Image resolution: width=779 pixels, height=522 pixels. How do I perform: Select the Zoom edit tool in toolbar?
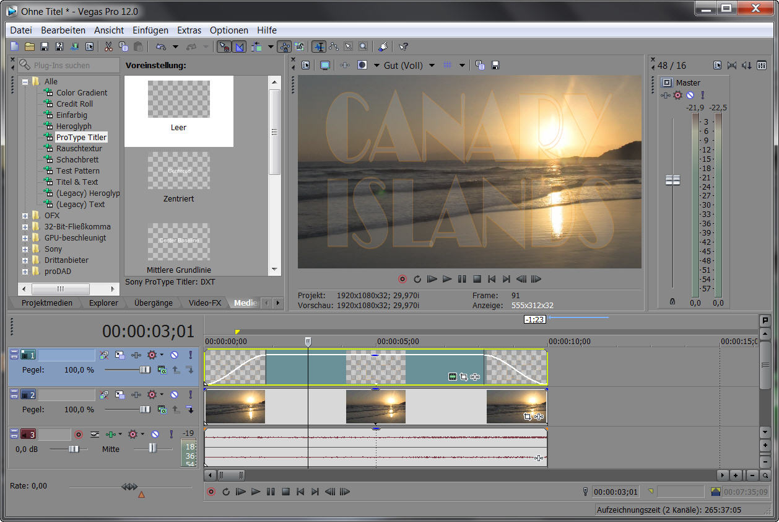pyautogui.click(x=363, y=46)
